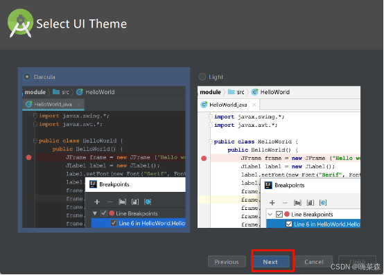Collapse first import fold marker in Darcula preview
384x275 pixels.
click(35, 116)
